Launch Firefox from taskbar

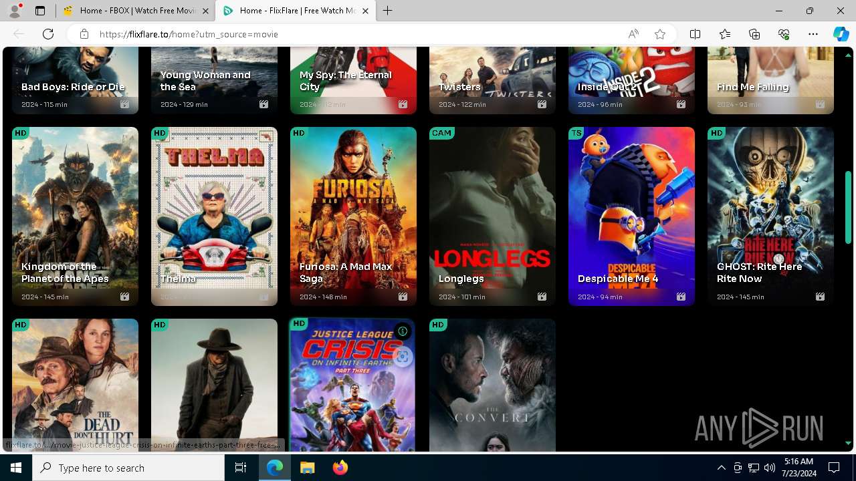[340, 468]
